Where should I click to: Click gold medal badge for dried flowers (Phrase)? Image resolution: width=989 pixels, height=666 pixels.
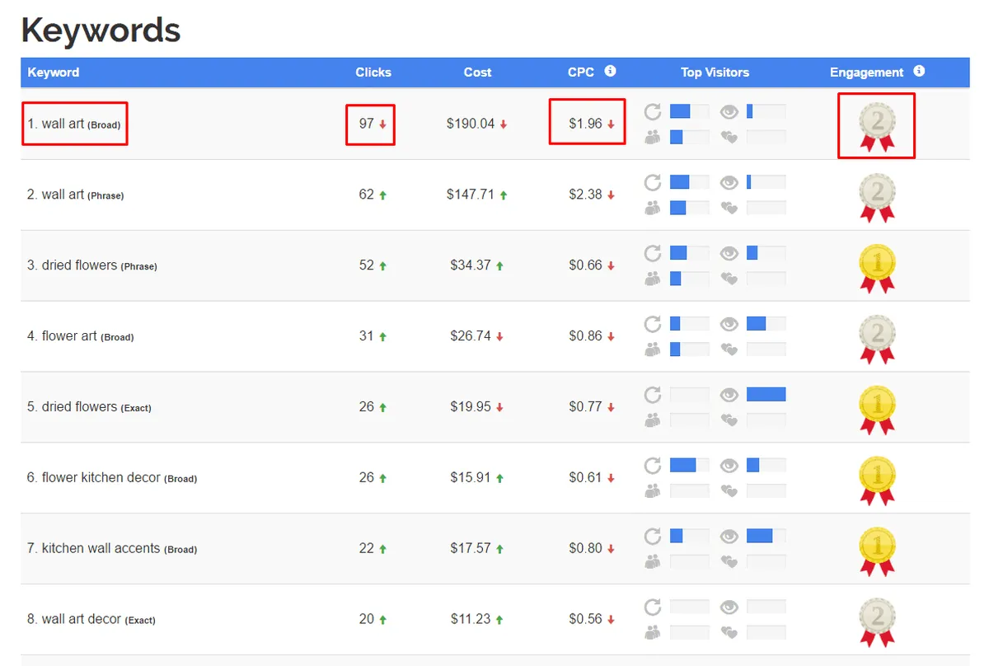coord(877,266)
